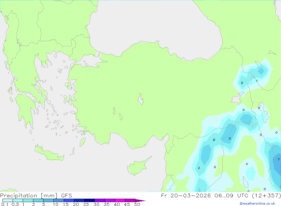Click the legend tick label "40"
This screenshot has width=281, height=206.
tap(117, 204)
